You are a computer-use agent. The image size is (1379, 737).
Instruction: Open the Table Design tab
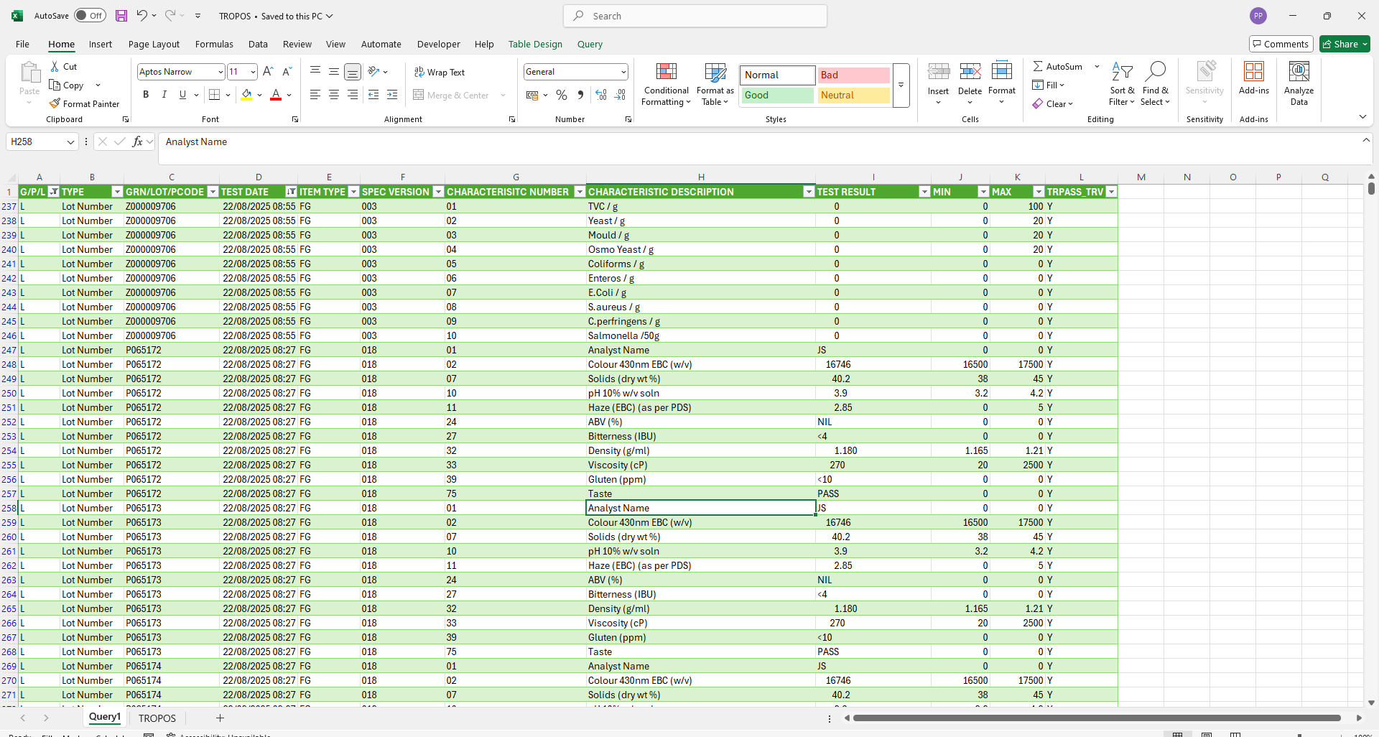[x=535, y=45]
